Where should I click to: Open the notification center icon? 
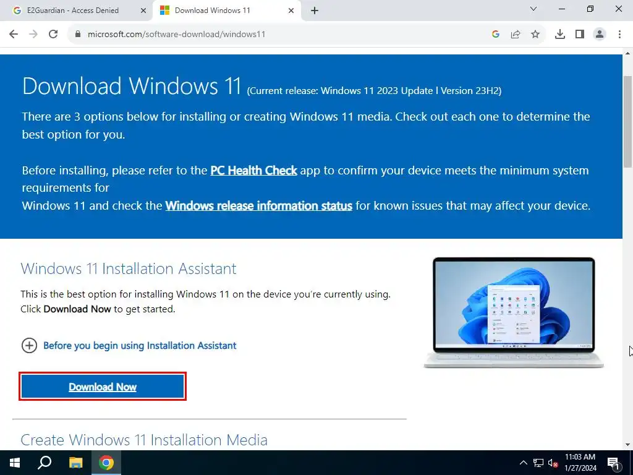(613, 463)
